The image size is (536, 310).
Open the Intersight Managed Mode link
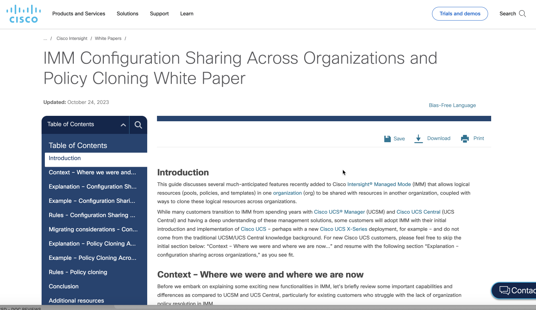[x=379, y=184]
